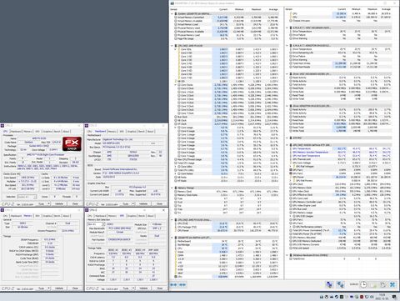The height and width of the screenshot is (301, 400).
Task: Collapse the Core Clocks tree node
Action: click(176, 85)
